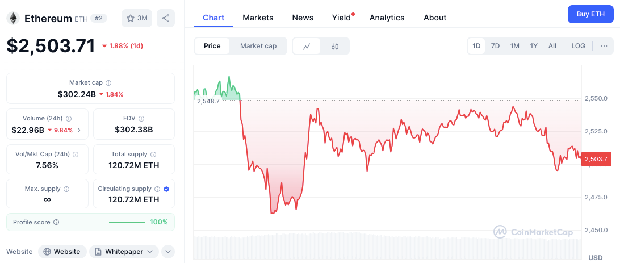Click the share icon button

click(x=166, y=18)
